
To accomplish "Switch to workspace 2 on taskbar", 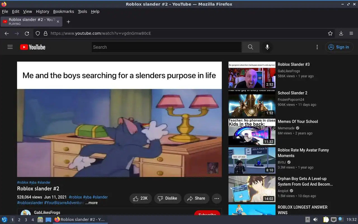I will coord(19,220).
